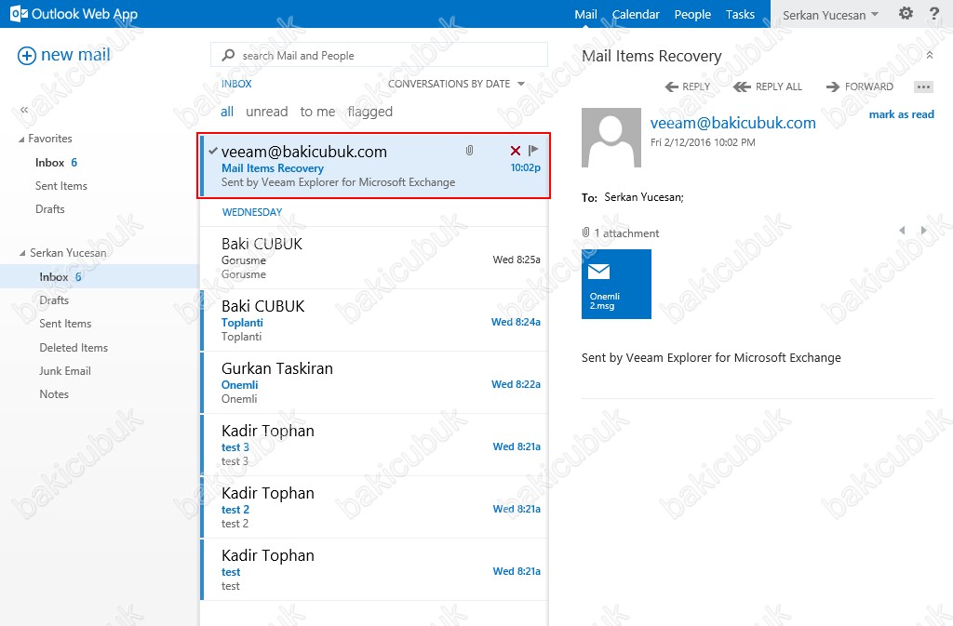953x626 pixels.
Task: Click the Outlook Web App logo icon
Action: tap(19, 14)
